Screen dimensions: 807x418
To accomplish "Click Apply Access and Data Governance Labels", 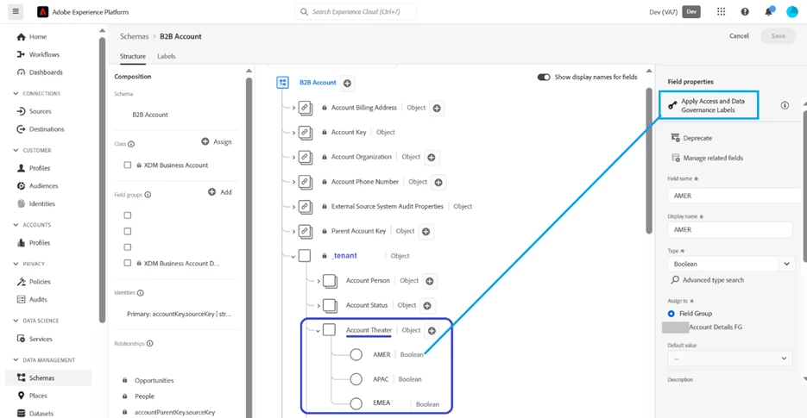I will click(709, 105).
